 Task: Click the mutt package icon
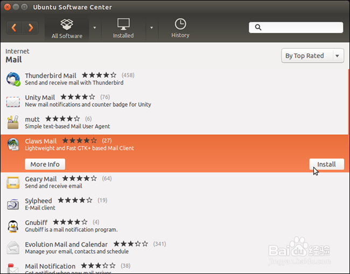coord(13,122)
